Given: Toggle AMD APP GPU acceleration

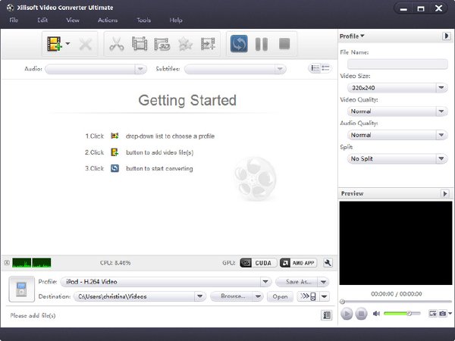Looking at the screenshot, I should (x=298, y=263).
